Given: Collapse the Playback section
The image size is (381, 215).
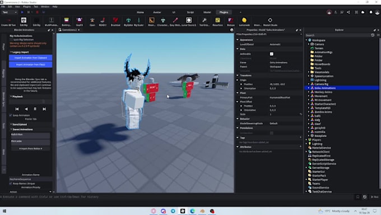Looking at the screenshot, I should tap(11, 97).
